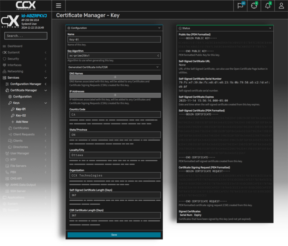
Task: Click the File Servers icon
Action: pos(7,166)
